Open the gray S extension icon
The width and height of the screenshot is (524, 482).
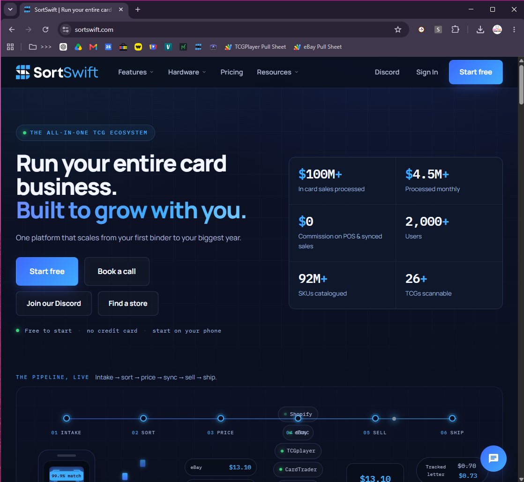438,30
